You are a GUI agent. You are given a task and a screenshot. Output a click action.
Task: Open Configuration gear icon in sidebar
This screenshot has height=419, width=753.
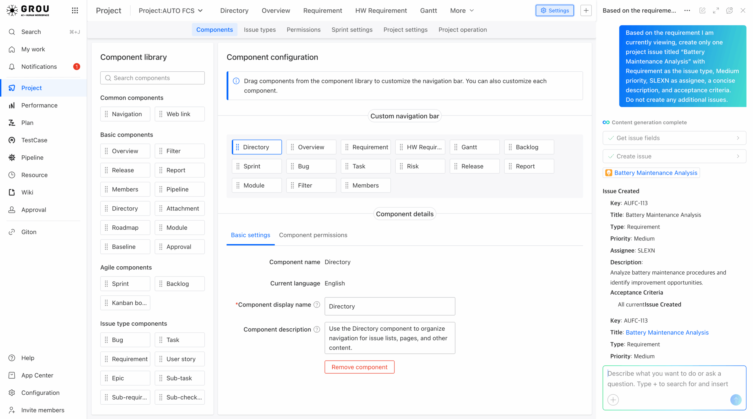[12, 393]
